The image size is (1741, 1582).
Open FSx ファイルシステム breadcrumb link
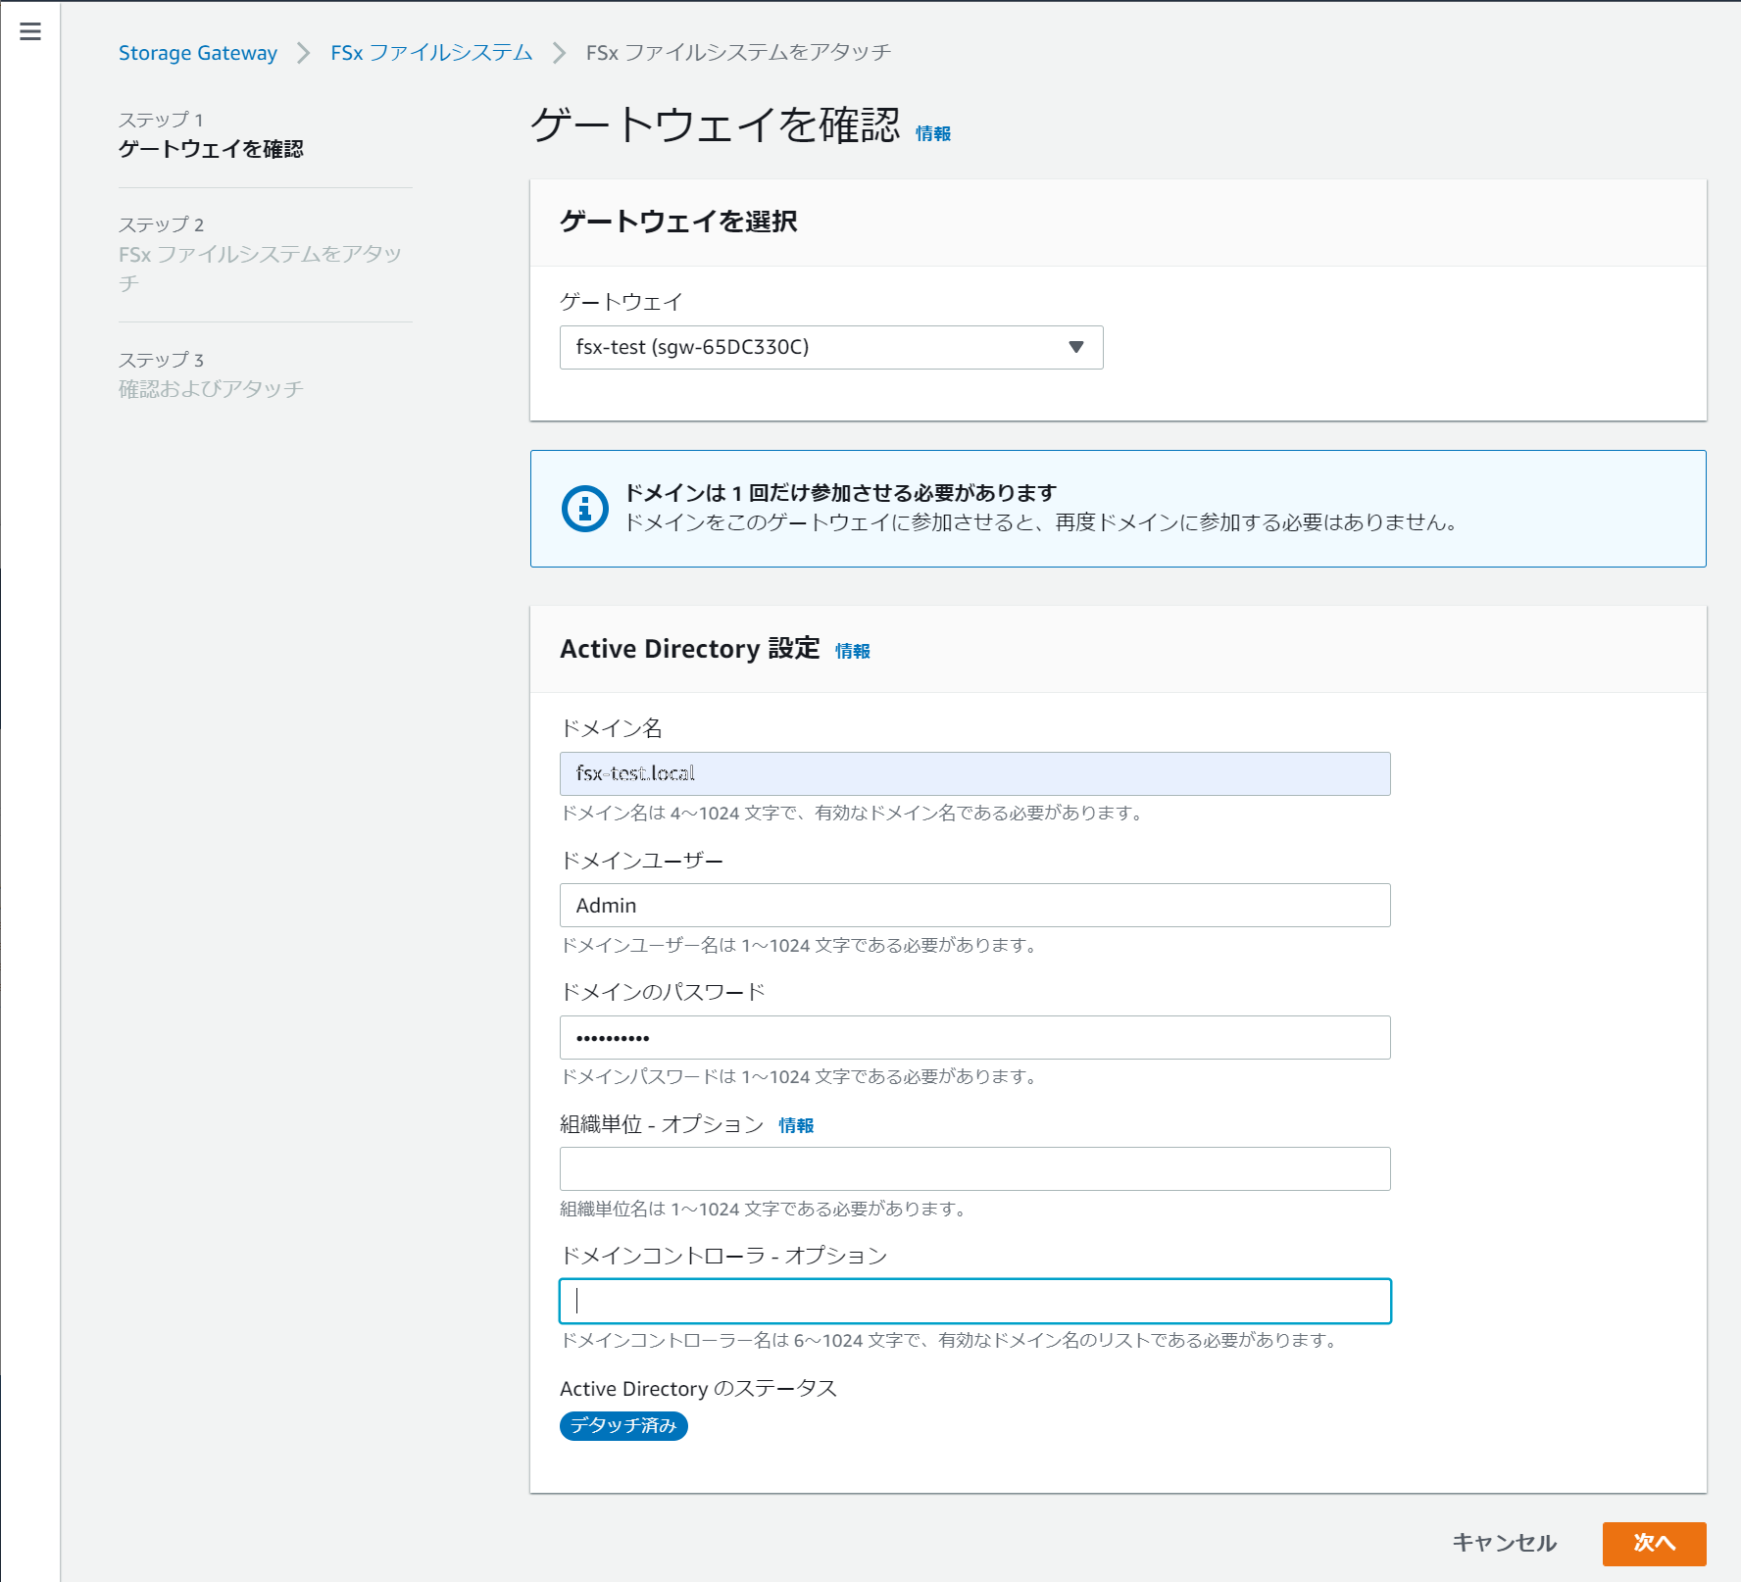click(x=431, y=53)
